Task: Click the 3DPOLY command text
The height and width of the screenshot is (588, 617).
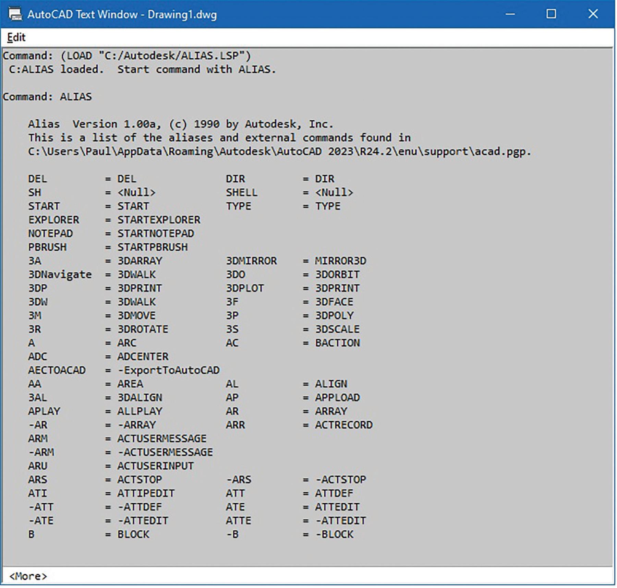Action: (334, 316)
